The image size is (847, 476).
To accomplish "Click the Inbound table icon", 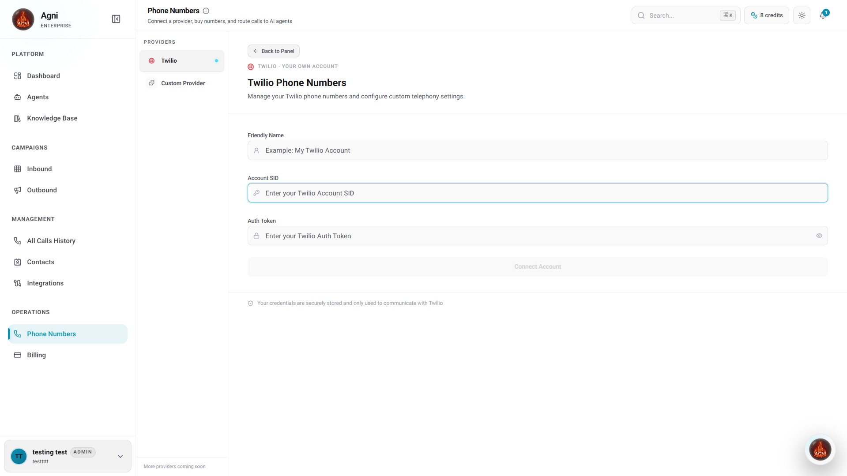I will (x=18, y=169).
